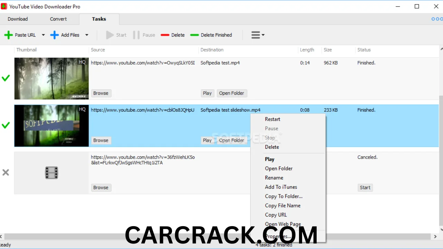Click URL text ending cblOs8JQHpU

pyautogui.click(x=143, y=110)
